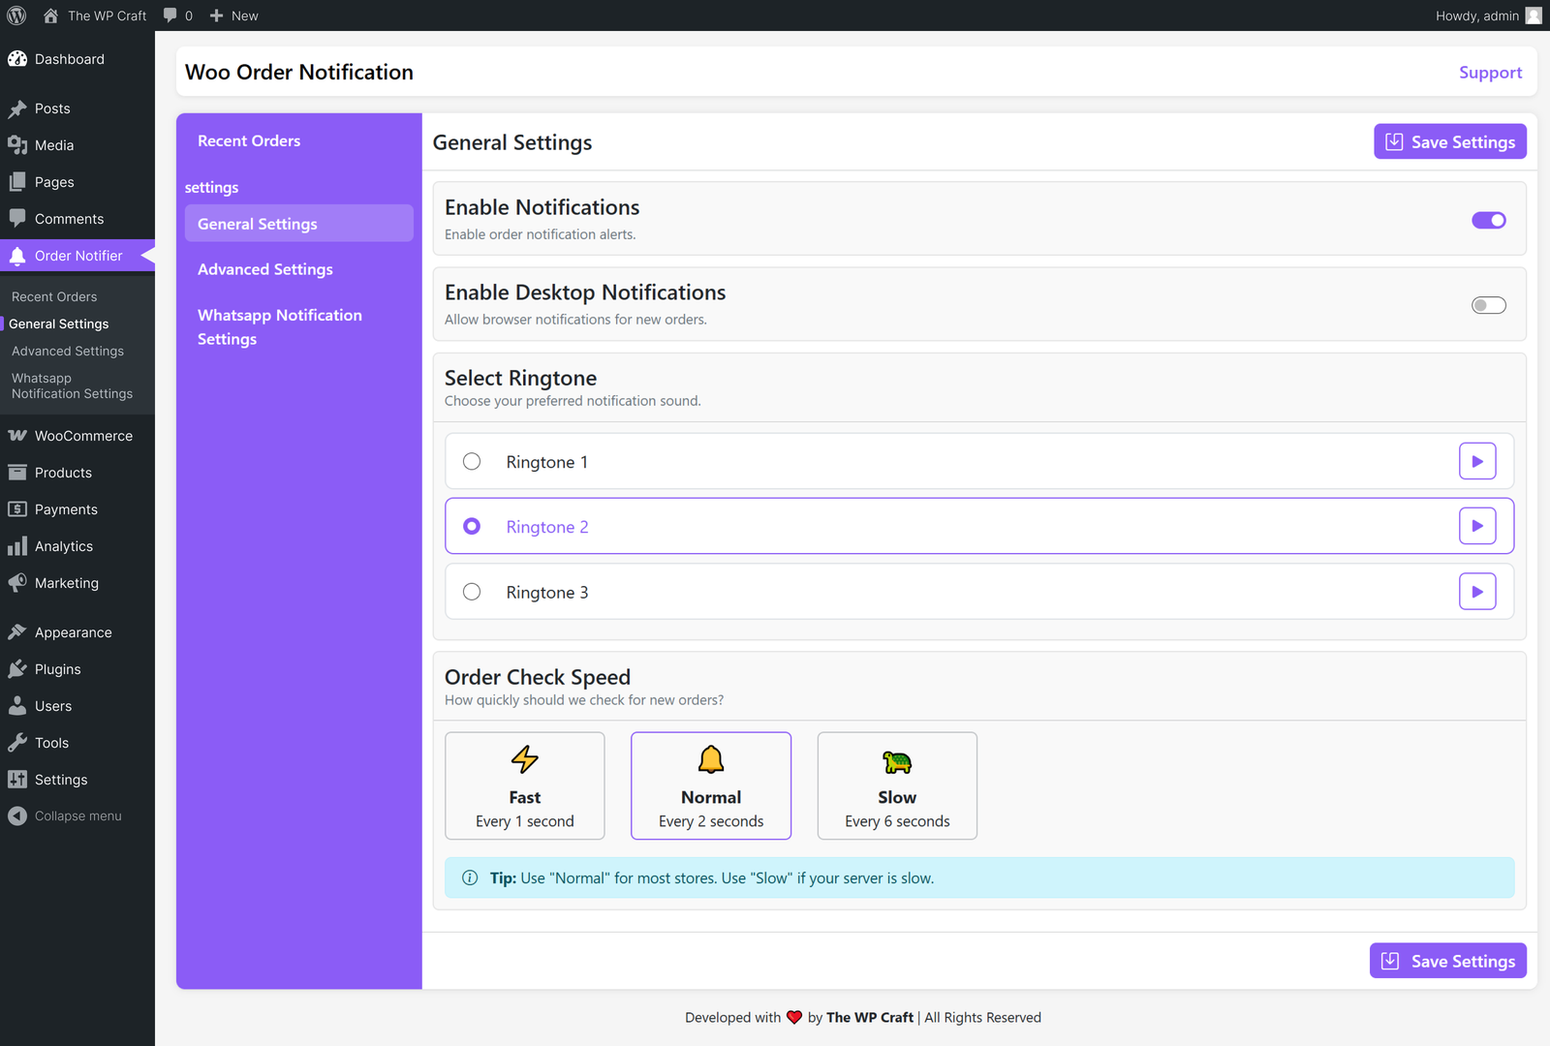Open the comments bubble icon in admin bar
The width and height of the screenshot is (1550, 1046).
170,15
